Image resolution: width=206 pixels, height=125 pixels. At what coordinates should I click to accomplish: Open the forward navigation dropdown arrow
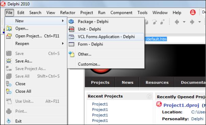[x=200, y=22]
